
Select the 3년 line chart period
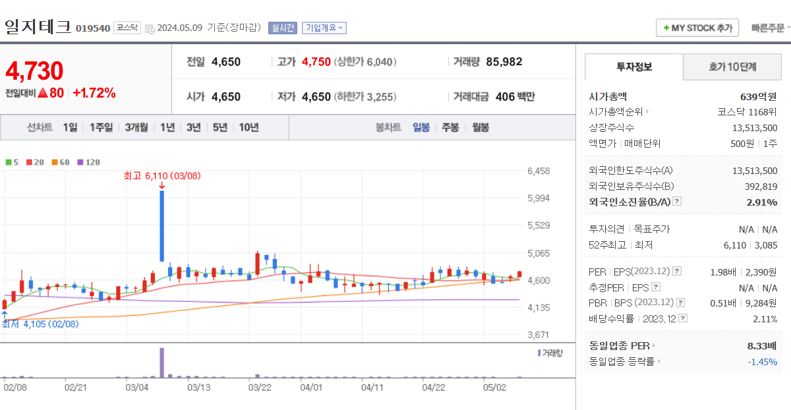[193, 127]
